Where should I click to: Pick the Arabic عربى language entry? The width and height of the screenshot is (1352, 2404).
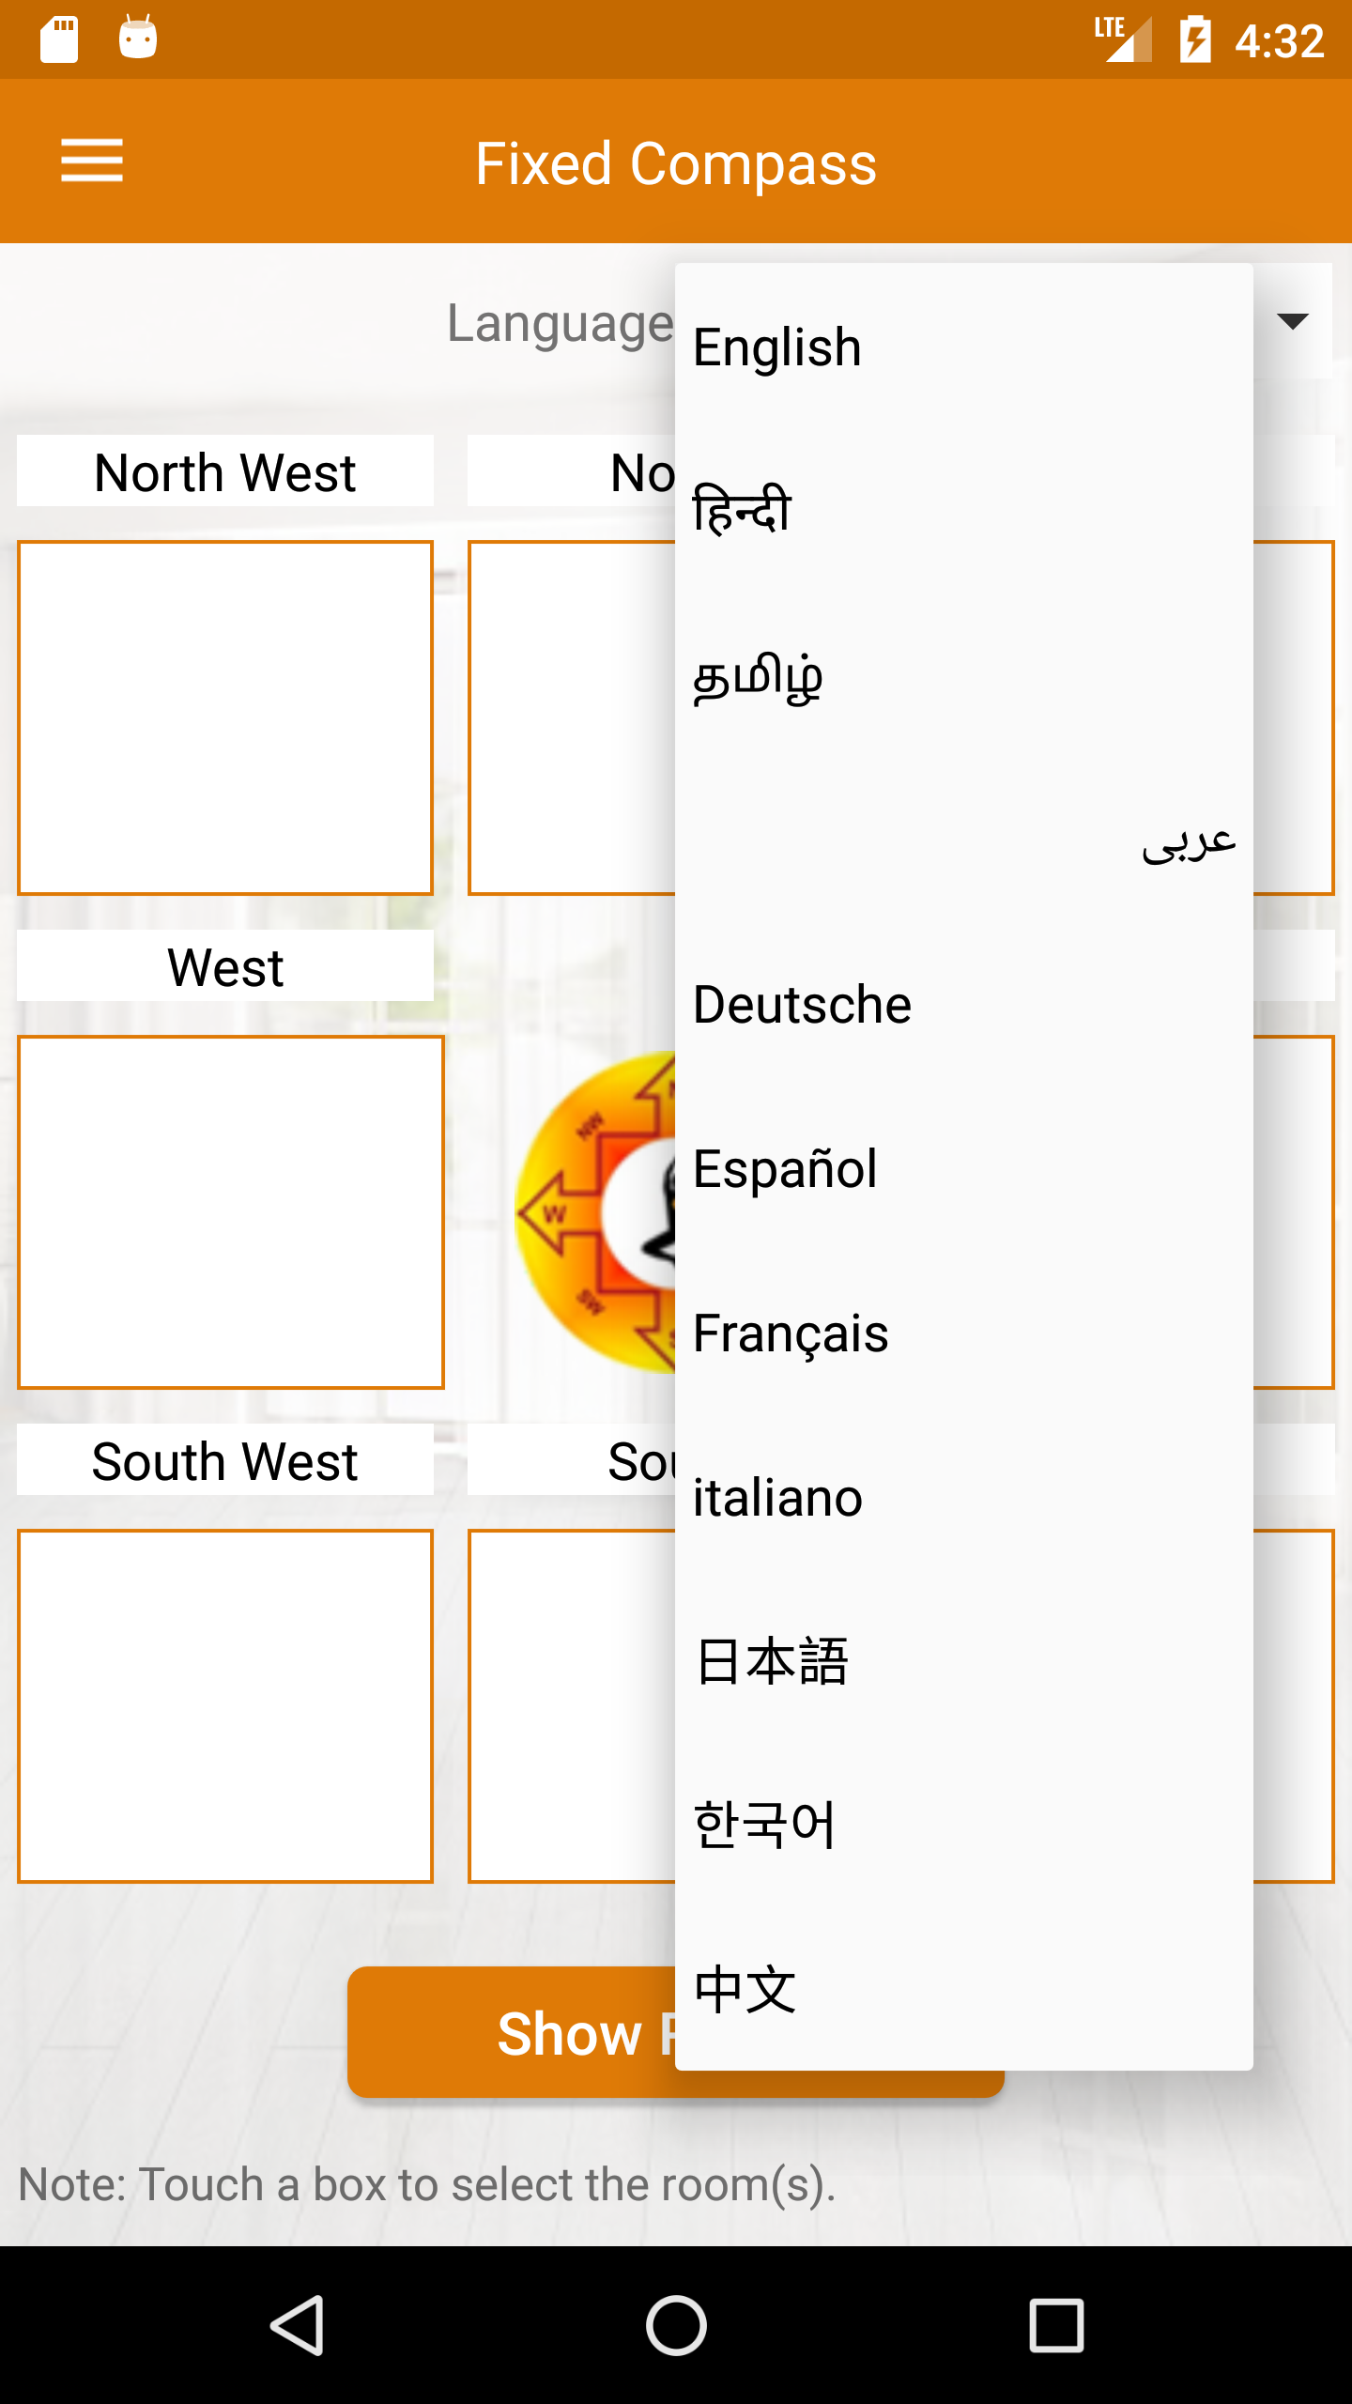963,840
